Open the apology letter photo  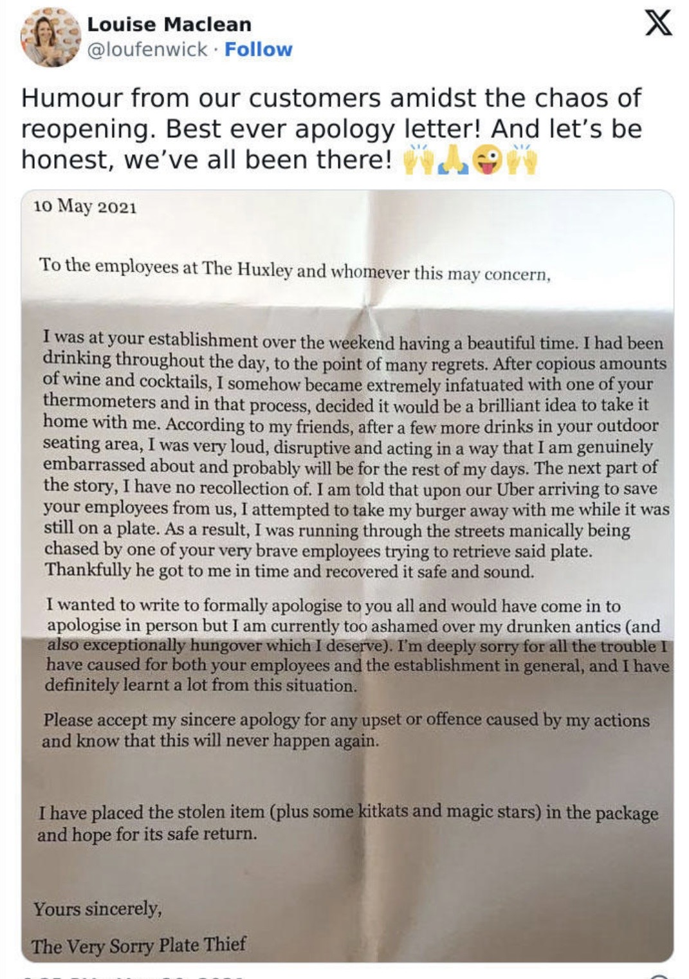(x=347, y=576)
